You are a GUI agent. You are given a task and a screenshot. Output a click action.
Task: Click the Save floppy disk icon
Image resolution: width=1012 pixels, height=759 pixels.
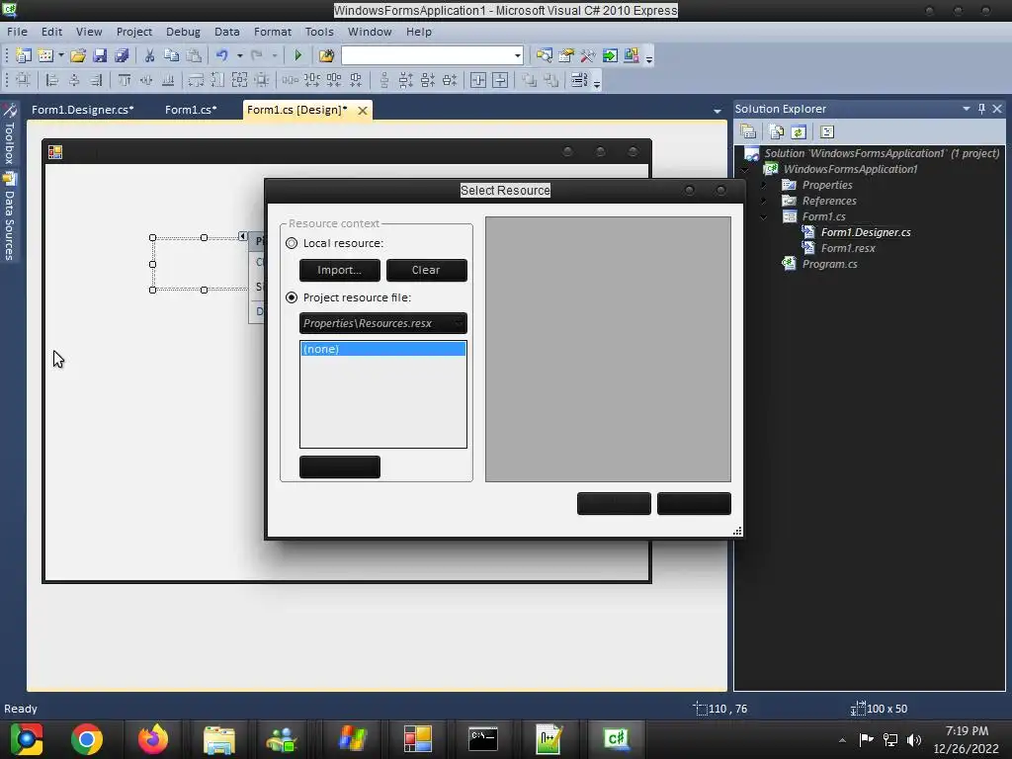pos(100,55)
